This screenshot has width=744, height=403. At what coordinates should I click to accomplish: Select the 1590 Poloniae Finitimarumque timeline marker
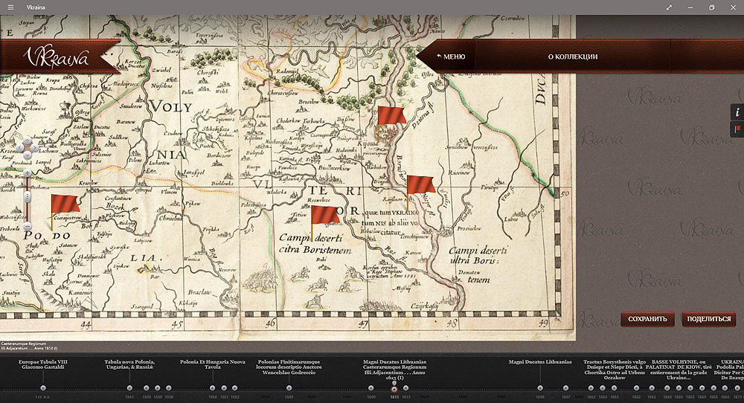(289, 388)
